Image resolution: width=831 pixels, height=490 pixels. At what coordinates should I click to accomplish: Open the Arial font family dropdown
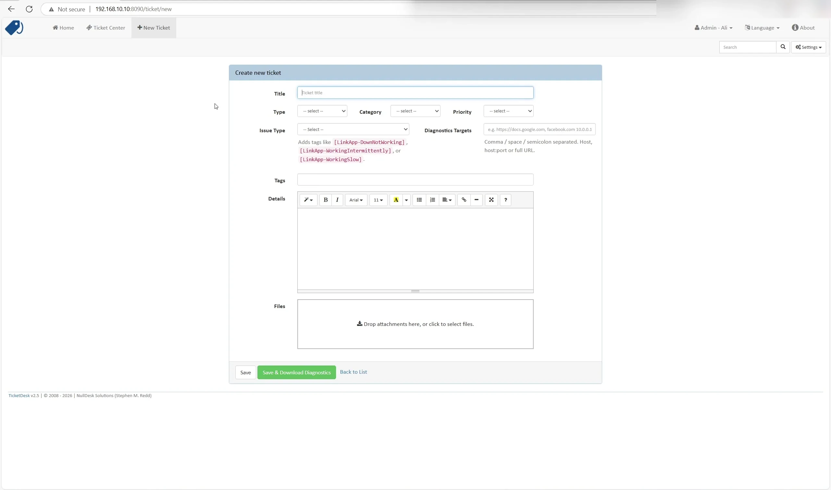coord(356,200)
